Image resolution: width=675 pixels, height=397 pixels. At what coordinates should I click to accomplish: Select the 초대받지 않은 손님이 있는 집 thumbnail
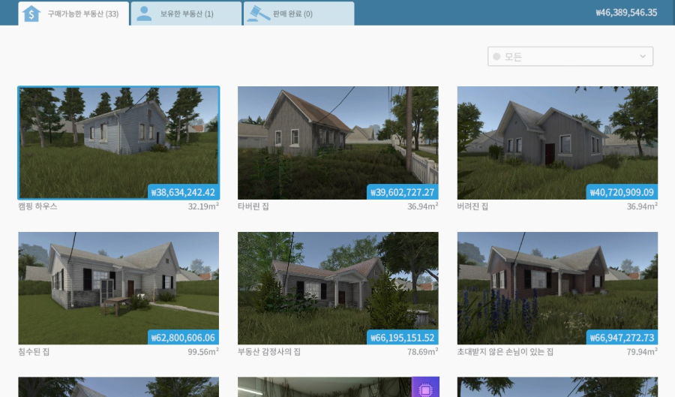tap(557, 288)
